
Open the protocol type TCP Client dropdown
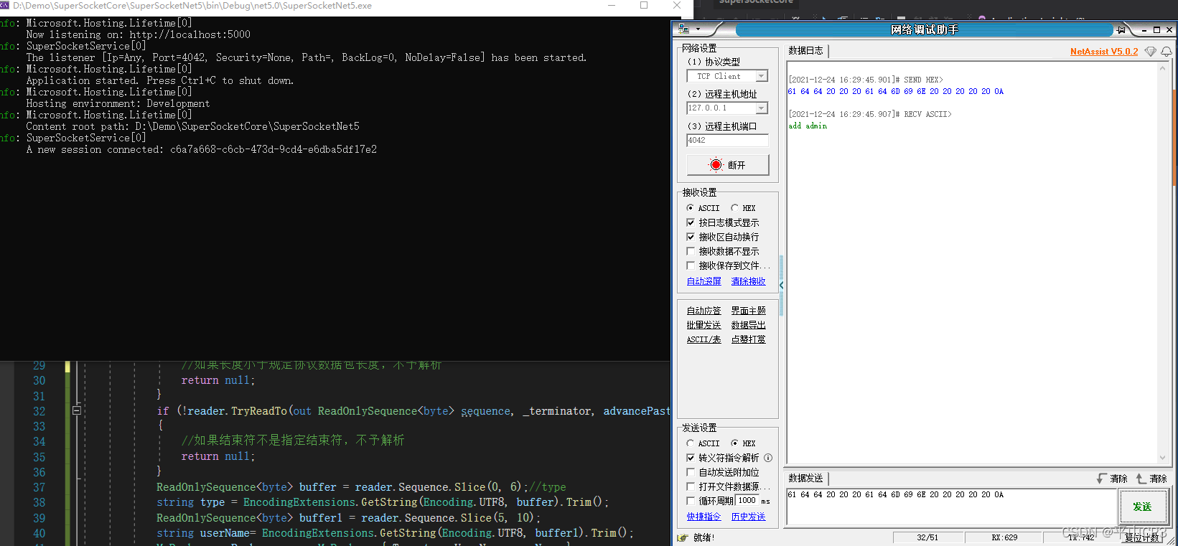pyautogui.click(x=762, y=76)
